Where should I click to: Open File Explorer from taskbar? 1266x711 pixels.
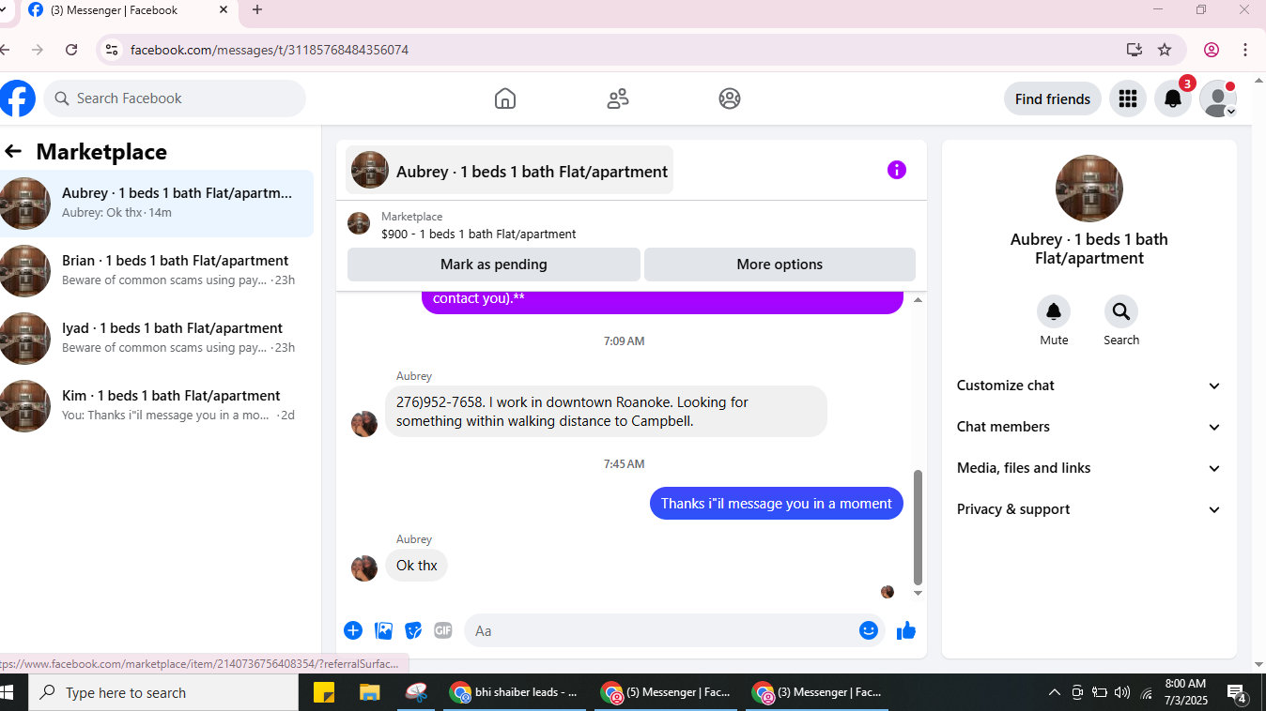tap(370, 692)
